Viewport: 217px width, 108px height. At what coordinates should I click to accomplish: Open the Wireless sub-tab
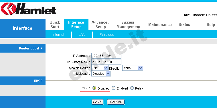[x=107, y=35]
